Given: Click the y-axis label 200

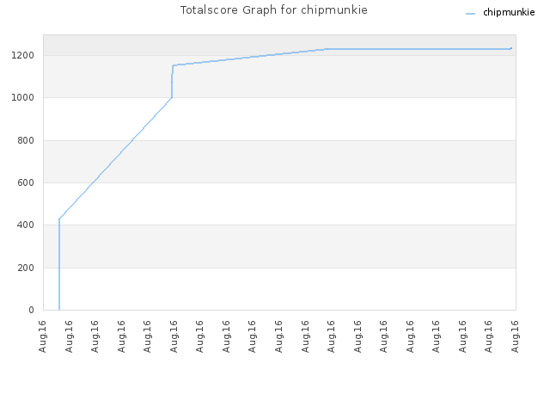Looking at the screenshot, I should tap(26, 268).
